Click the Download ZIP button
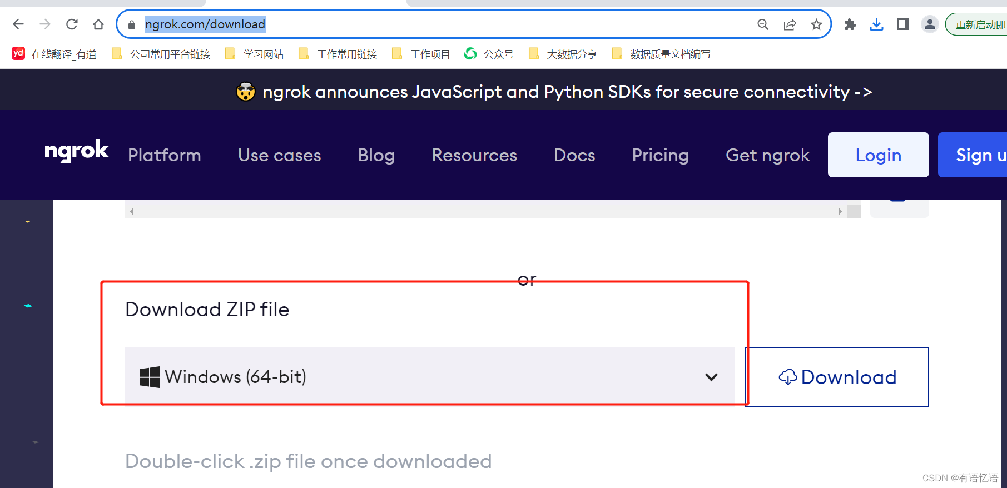Viewport: 1007px width, 488px height. click(x=837, y=377)
